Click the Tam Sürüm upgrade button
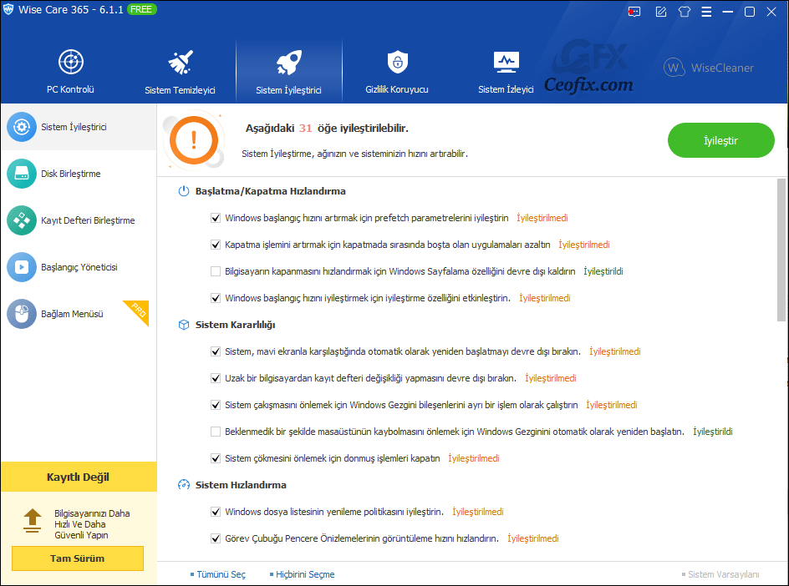 pyautogui.click(x=78, y=558)
